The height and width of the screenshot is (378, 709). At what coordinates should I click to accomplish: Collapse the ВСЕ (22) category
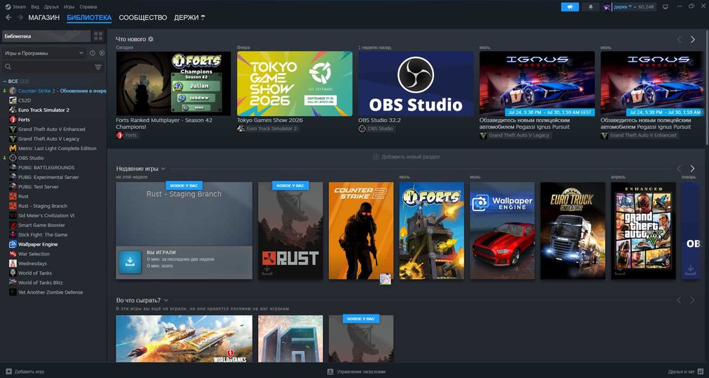coord(16,81)
